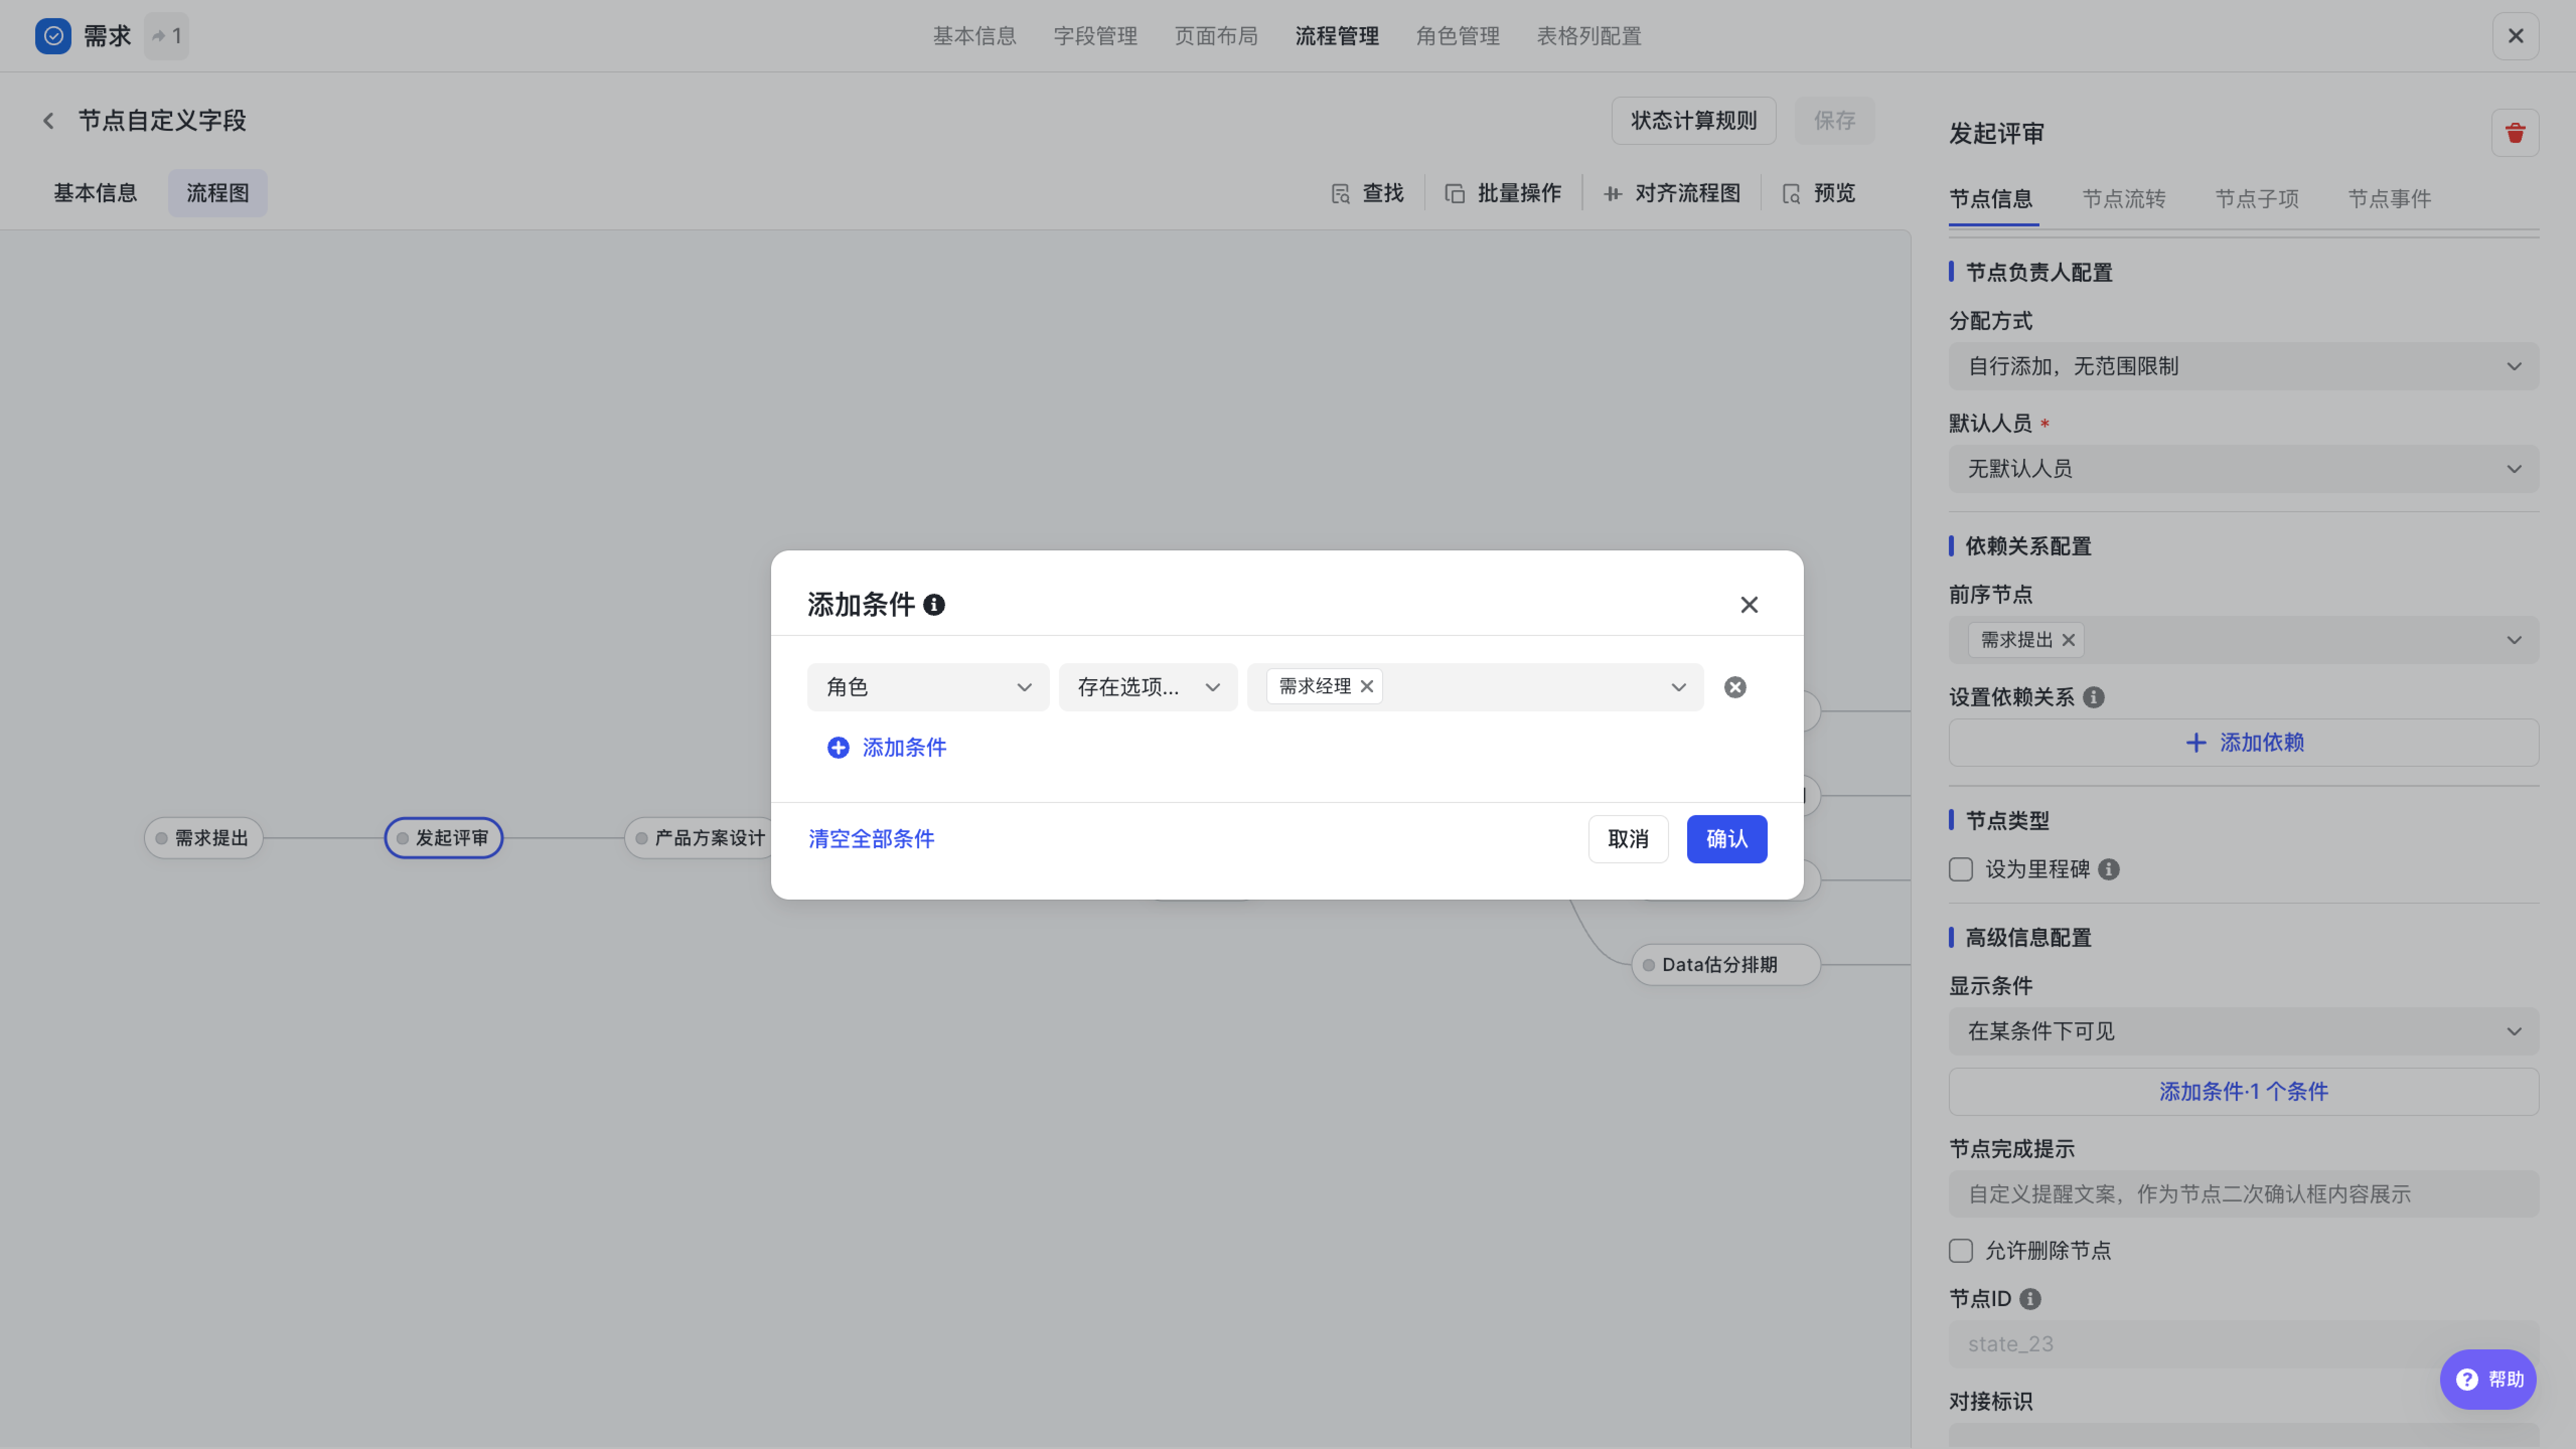Click the 取消 button
This screenshot has height=1449, width=2576.
click(x=1628, y=839)
